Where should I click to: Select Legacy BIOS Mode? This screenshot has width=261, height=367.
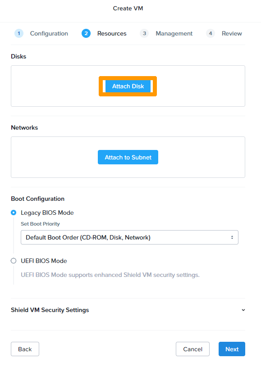tap(13, 212)
